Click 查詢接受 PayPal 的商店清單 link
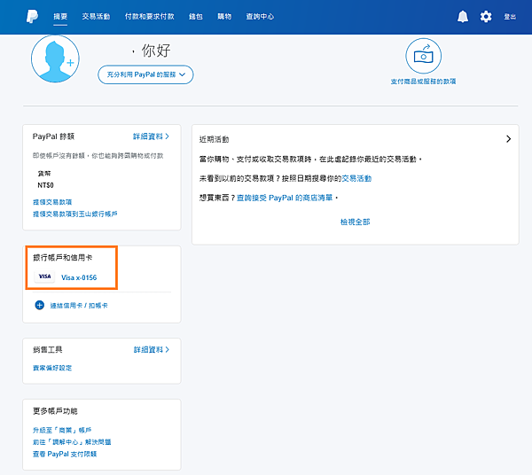 (x=285, y=198)
